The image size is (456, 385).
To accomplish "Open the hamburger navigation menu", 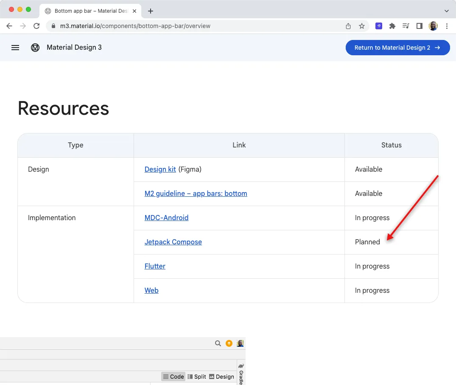I will point(15,48).
